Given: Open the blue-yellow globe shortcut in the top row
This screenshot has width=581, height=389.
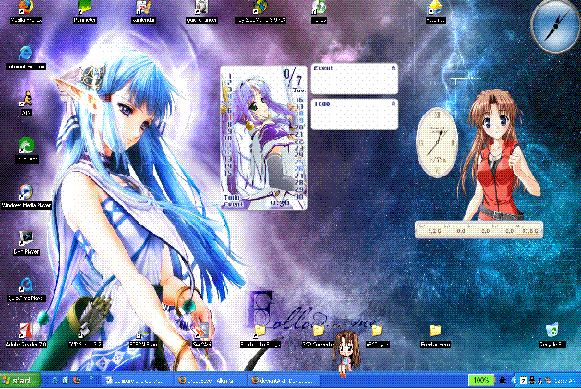Looking at the screenshot, I should coord(260,11).
